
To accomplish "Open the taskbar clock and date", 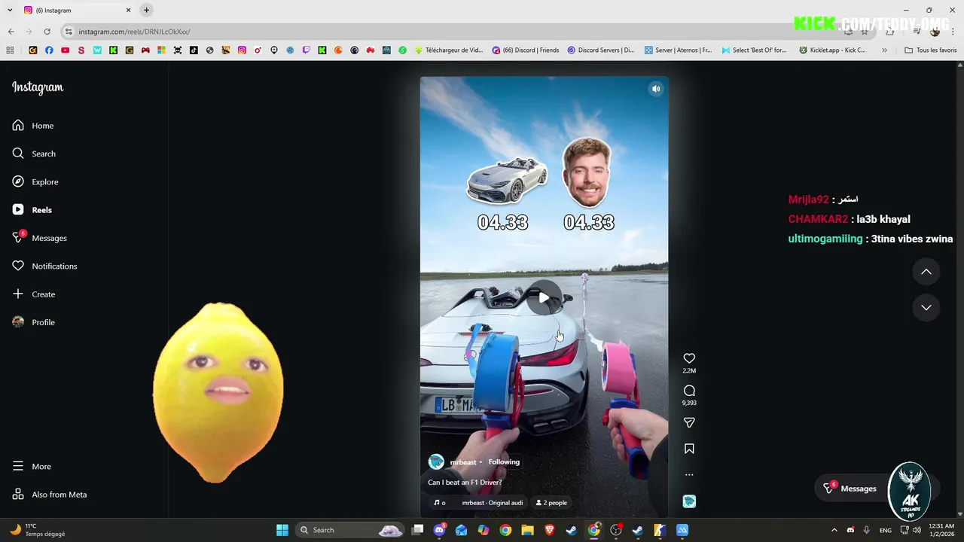I will click(x=941, y=530).
